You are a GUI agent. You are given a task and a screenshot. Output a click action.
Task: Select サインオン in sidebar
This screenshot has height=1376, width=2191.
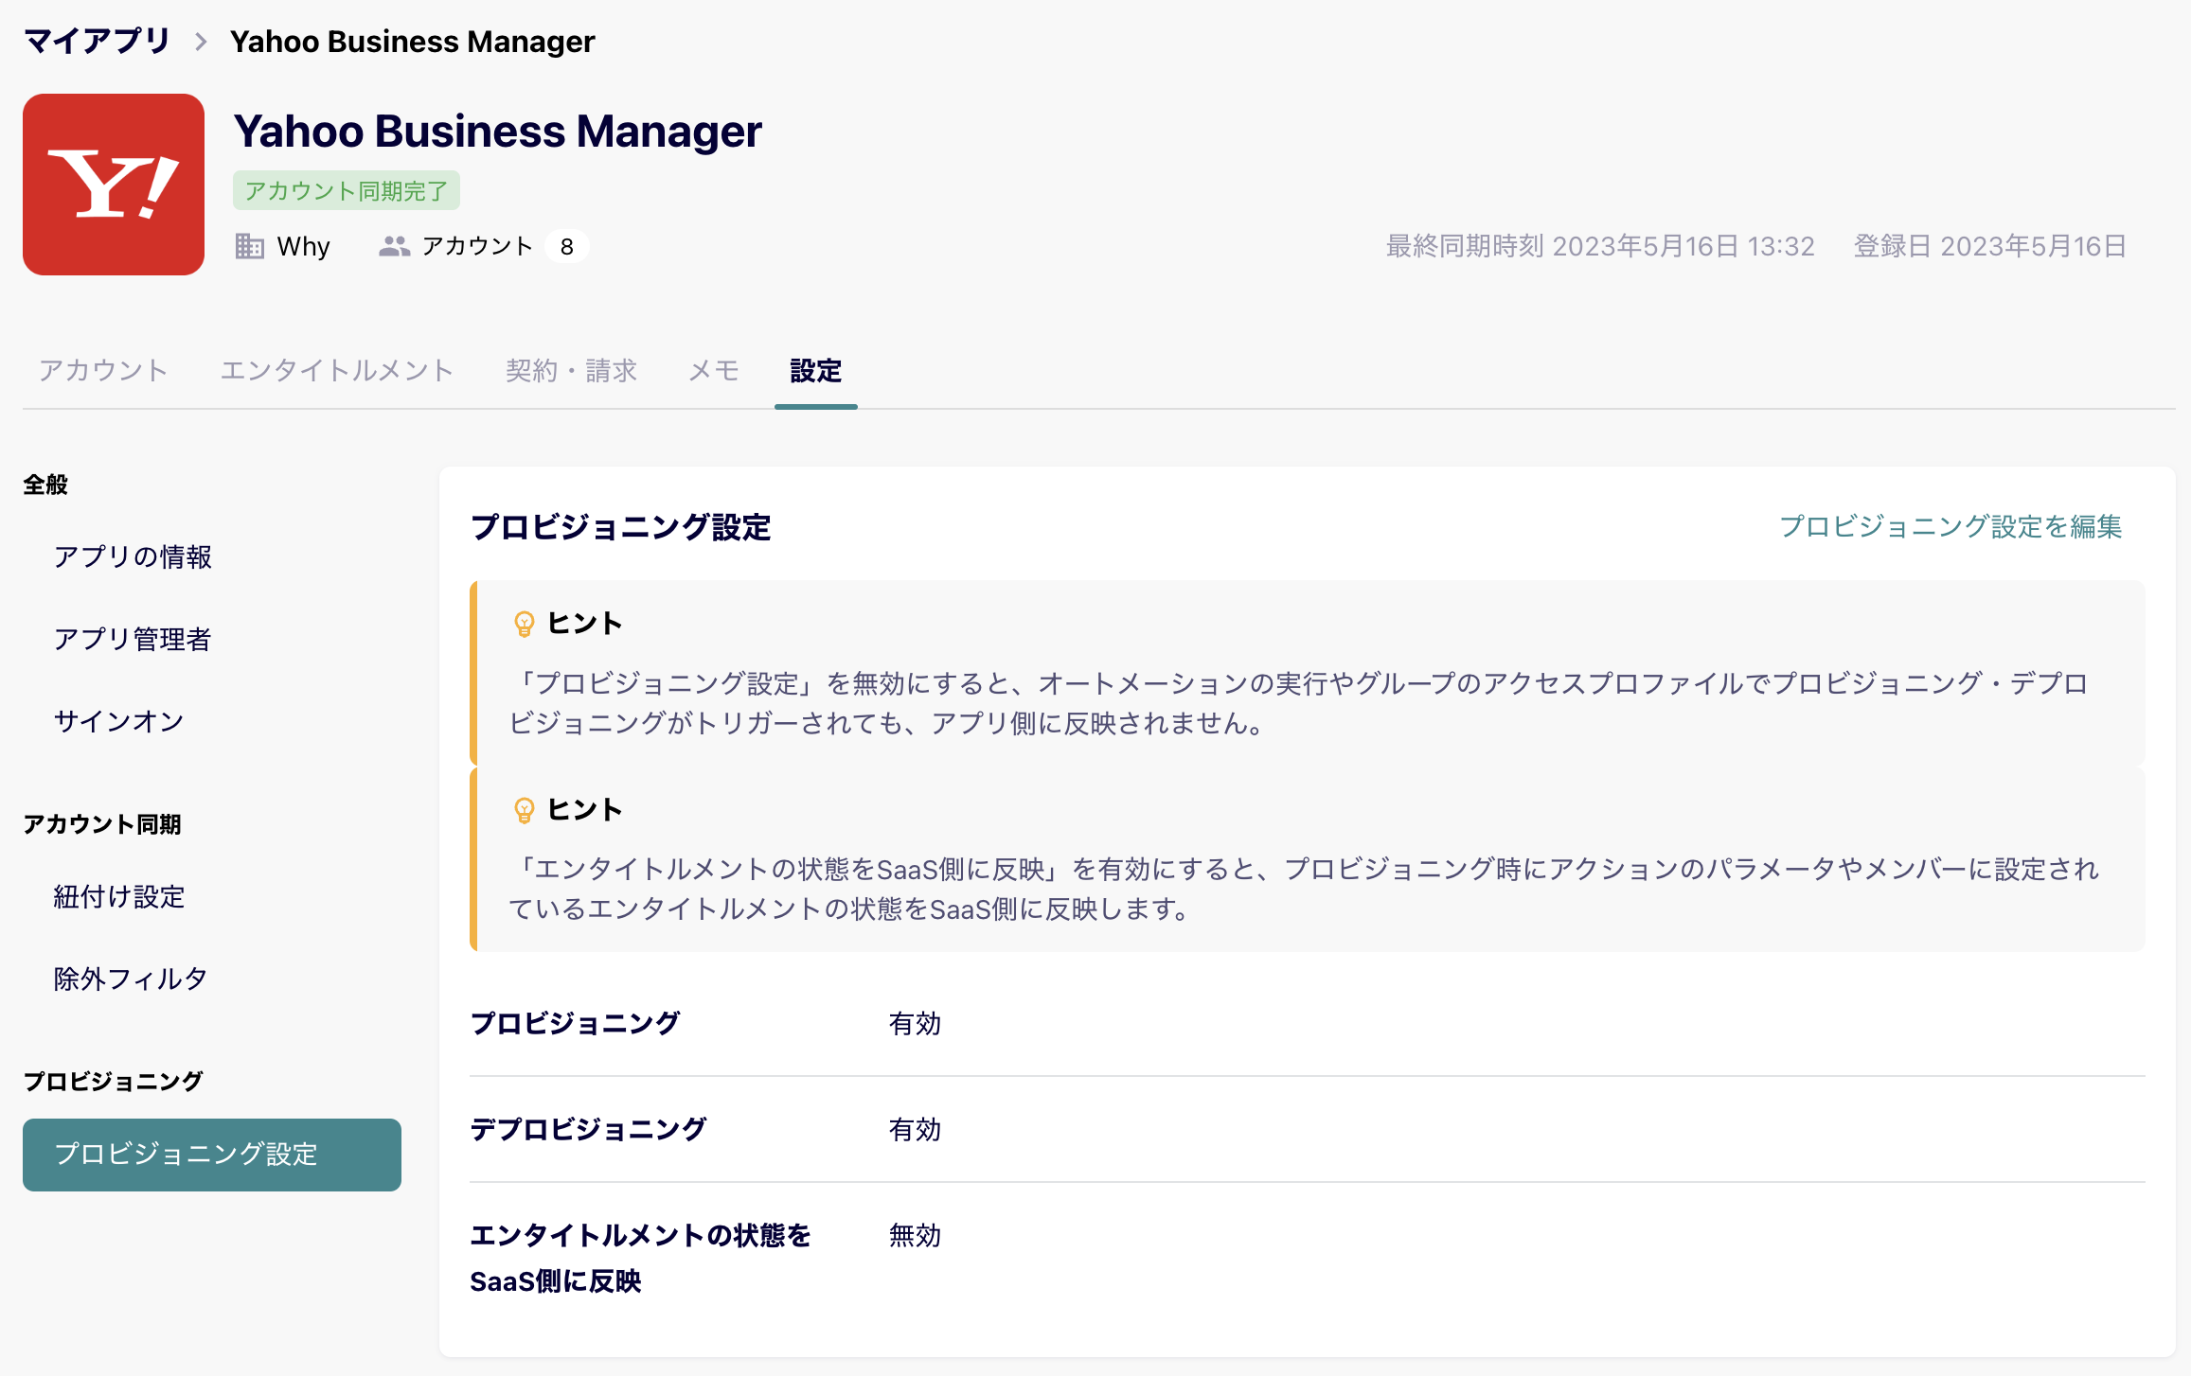(118, 721)
